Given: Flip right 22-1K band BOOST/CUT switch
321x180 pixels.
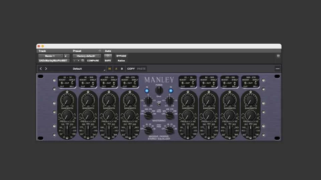Looking at the screenshot, I should pyautogui.click(x=183, y=83).
